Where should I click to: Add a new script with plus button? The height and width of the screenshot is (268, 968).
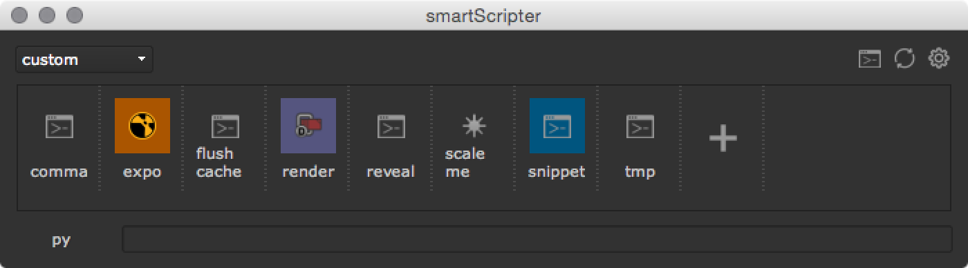coord(723,139)
